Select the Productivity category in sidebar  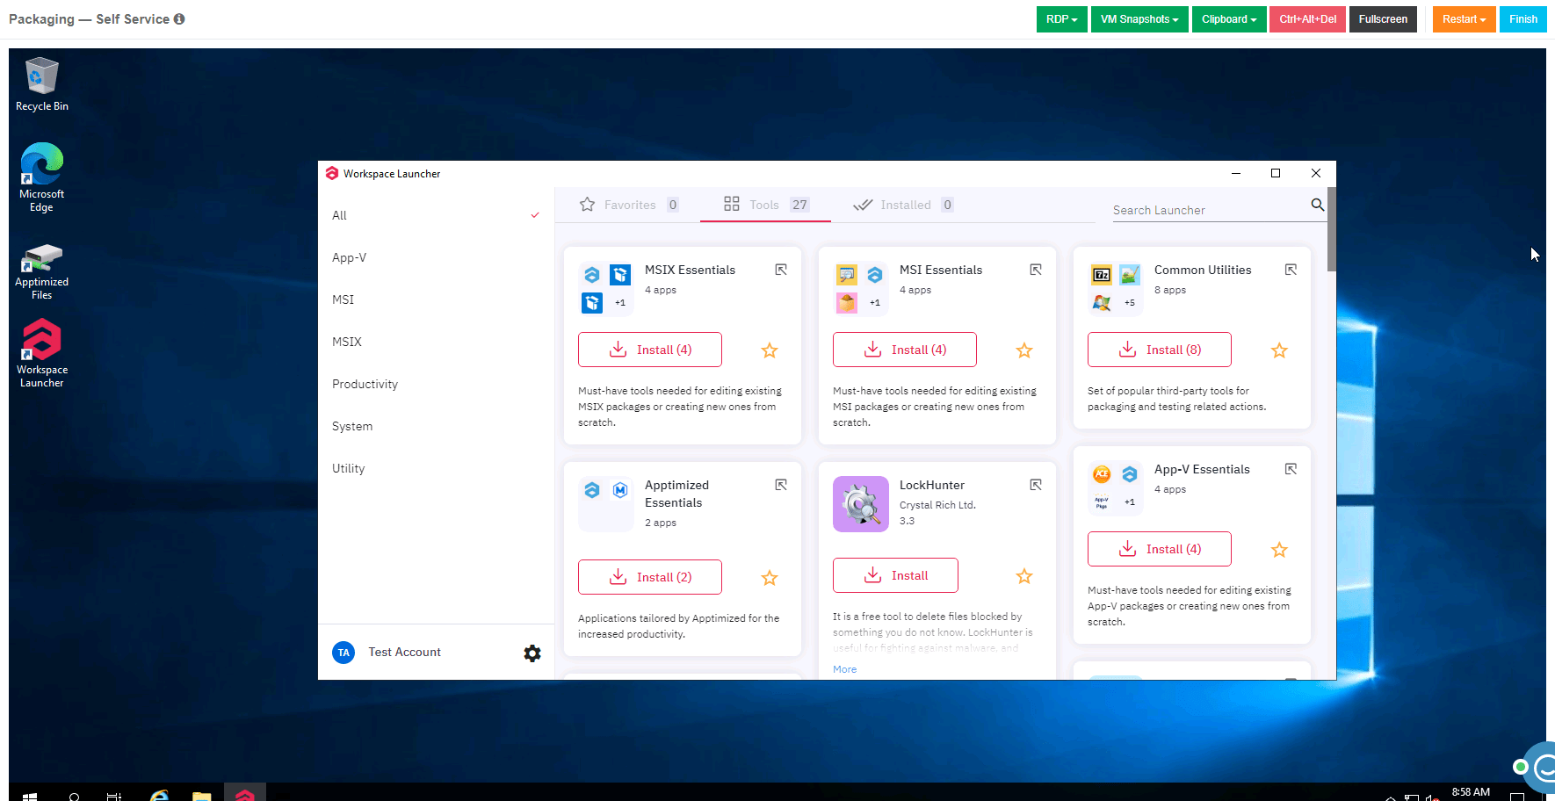[365, 384]
